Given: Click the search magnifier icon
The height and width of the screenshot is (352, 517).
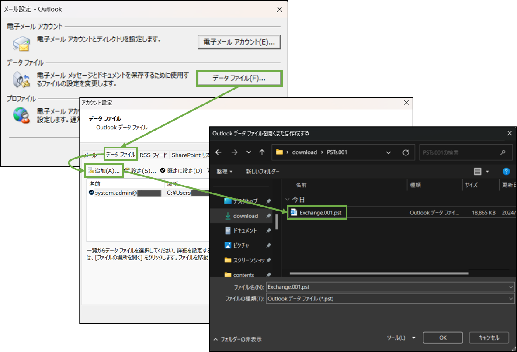Looking at the screenshot, I should click(x=503, y=152).
